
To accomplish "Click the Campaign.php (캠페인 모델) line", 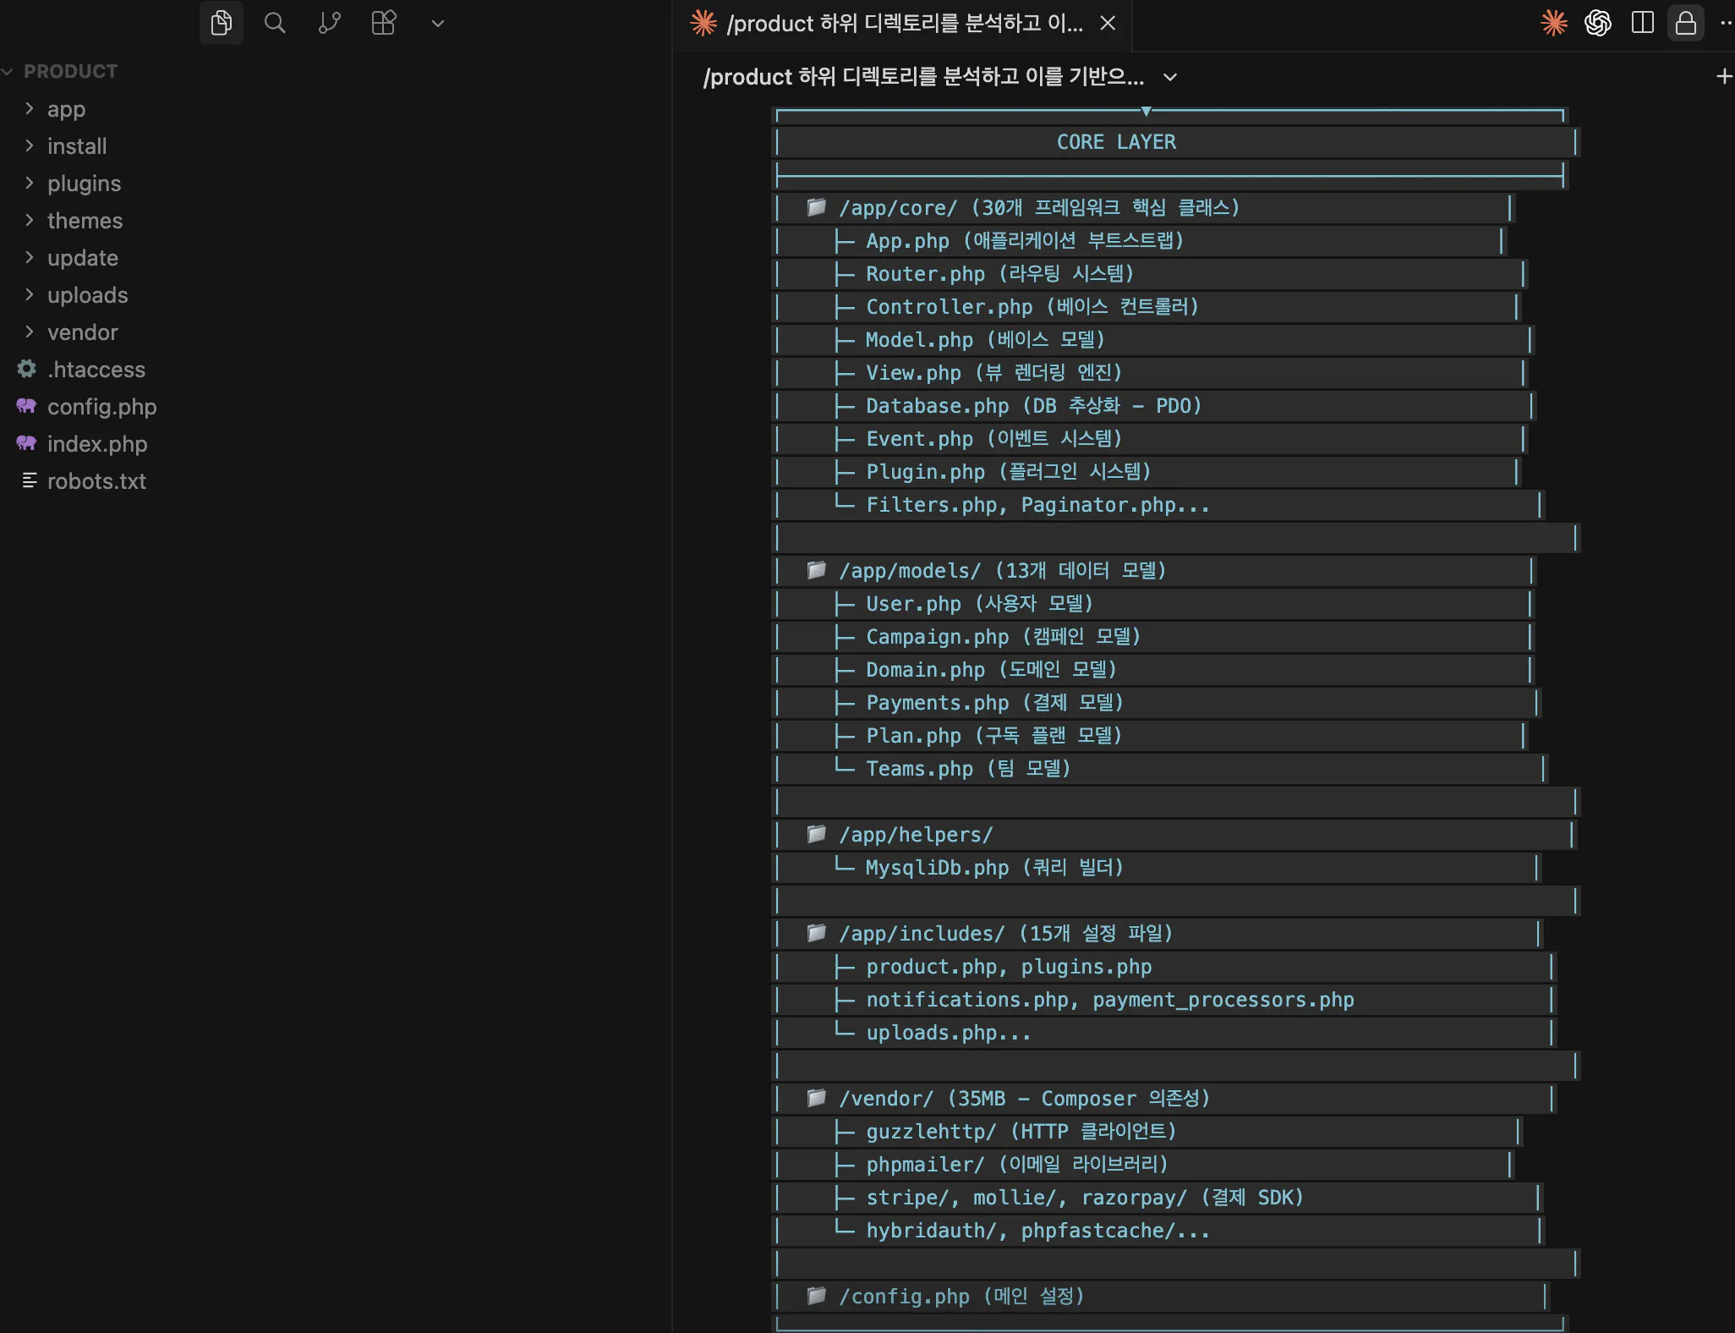I will [1004, 637].
